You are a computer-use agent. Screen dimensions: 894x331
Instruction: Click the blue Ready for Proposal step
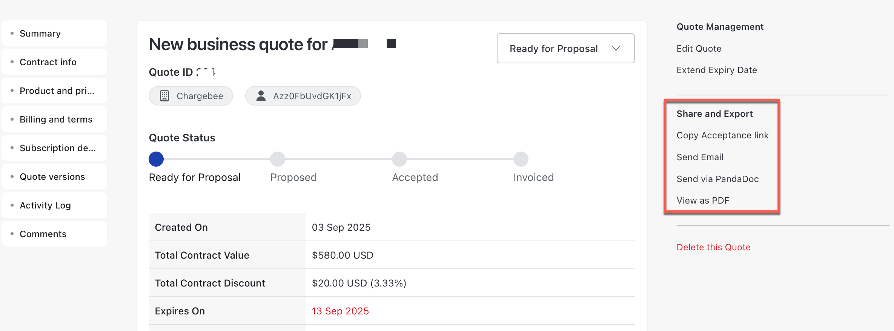click(x=156, y=159)
